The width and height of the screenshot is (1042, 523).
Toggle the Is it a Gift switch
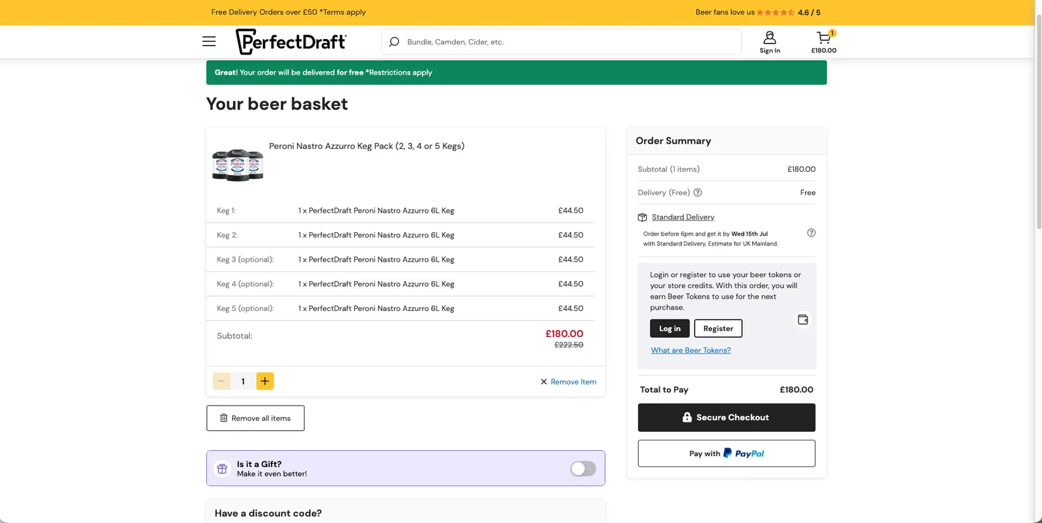click(583, 468)
